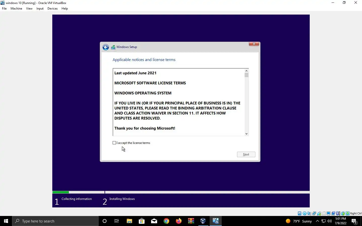Viewport: 362px width, 226px height.
Task: Open the Mail app from taskbar
Action: [154, 221]
